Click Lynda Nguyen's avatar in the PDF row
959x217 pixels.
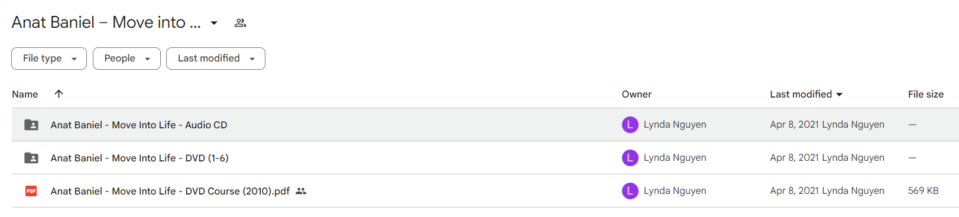630,191
